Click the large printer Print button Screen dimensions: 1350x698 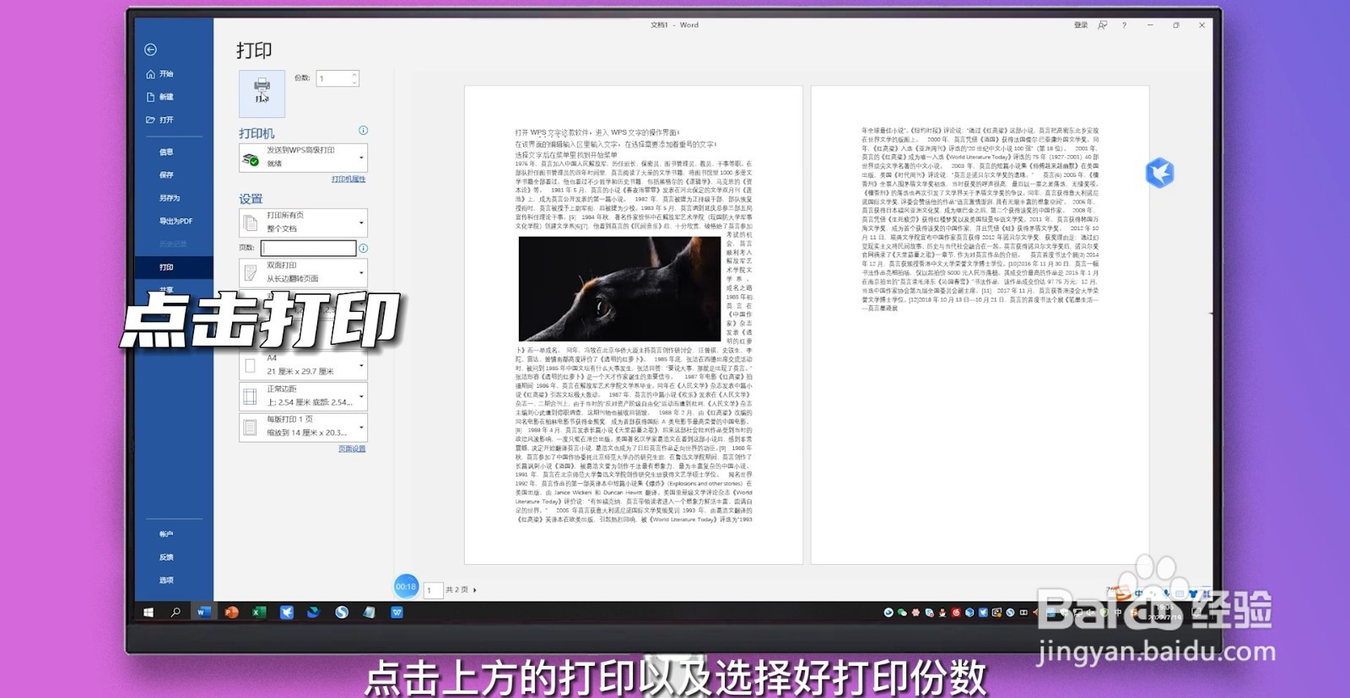click(262, 93)
